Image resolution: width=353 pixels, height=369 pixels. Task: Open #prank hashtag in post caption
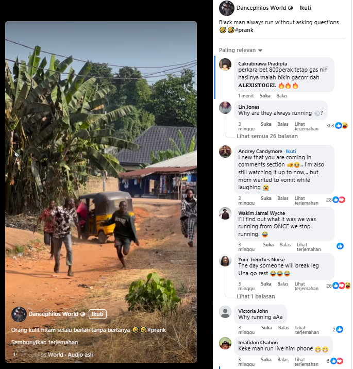click(244, 30)
